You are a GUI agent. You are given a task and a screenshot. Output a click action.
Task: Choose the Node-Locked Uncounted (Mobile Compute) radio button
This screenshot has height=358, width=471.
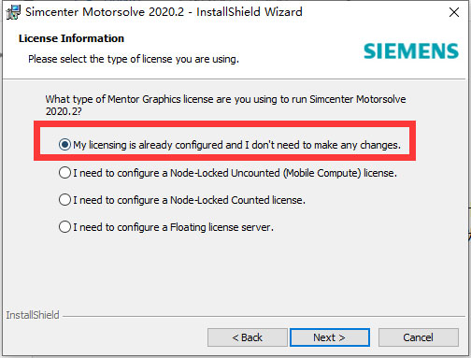(x=64, y=172)
